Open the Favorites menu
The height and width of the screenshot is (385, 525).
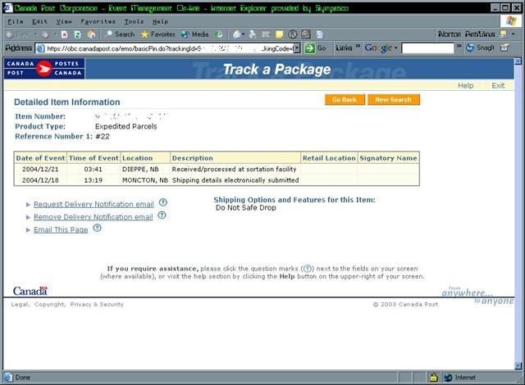98,22
